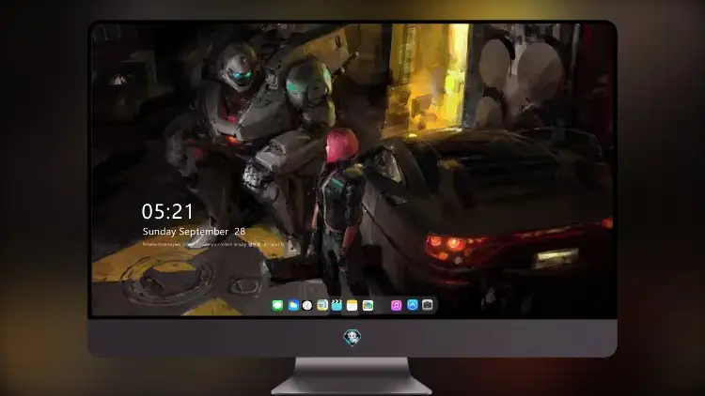The height and width of the screenshot is (396, 705).
Task: Open the Photos gallery dock icon
Action: (368, 305)
